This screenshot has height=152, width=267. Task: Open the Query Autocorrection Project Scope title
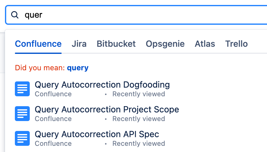point(107,109)
